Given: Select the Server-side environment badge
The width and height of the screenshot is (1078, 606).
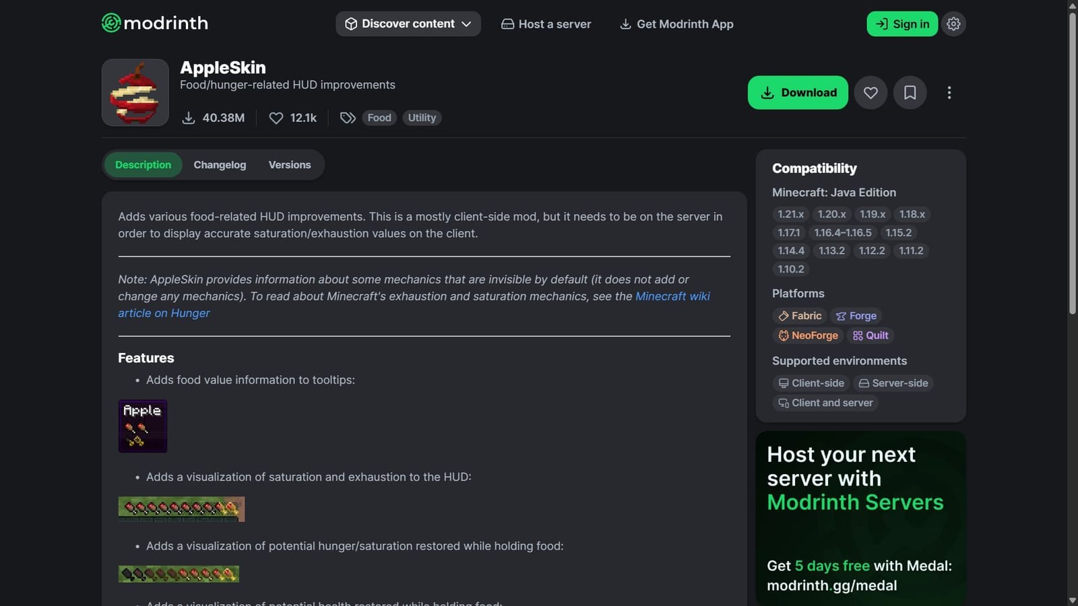Looking at the screenshot, I should (x=893, y=382).
